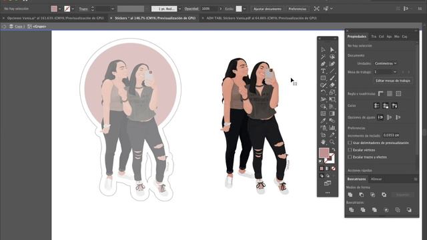This screenshot has height=240, width=427.
Task: Choose the Mesh tool
Action: coord(323,113)
